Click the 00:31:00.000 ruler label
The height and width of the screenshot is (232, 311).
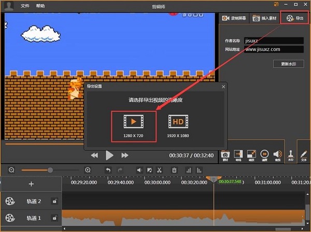click(x=267, y=182)
